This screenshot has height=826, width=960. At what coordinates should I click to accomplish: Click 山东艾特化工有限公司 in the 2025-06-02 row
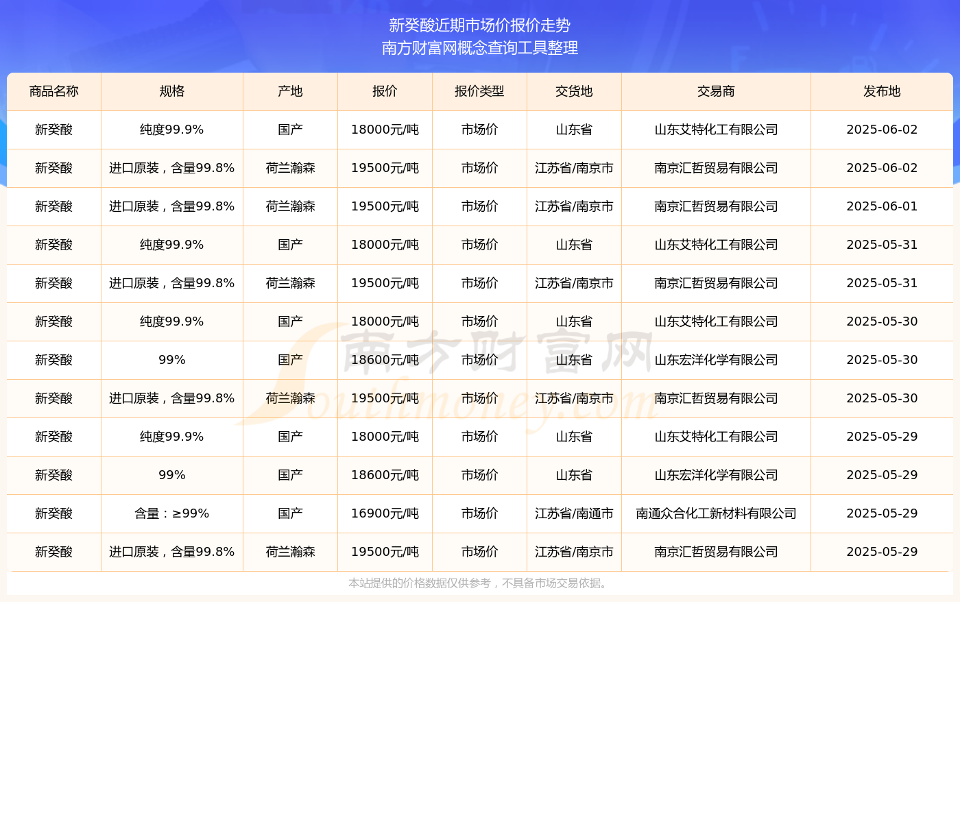click(717, 130)
